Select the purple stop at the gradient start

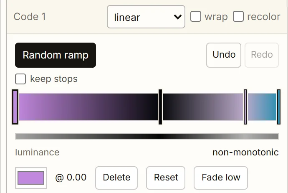click(15, 107)
